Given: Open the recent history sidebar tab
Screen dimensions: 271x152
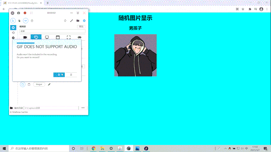Looking at the screenshot, I should [13, 33].
